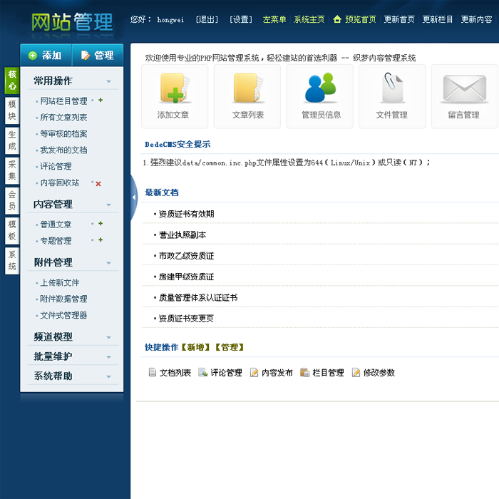
Task: Select the 采集 vertical tab
Action: [x=12, y=170]
